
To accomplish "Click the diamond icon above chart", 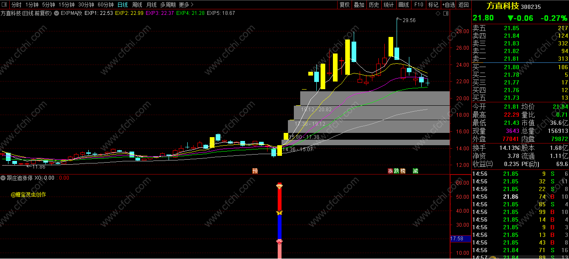I will click(438, 13).
